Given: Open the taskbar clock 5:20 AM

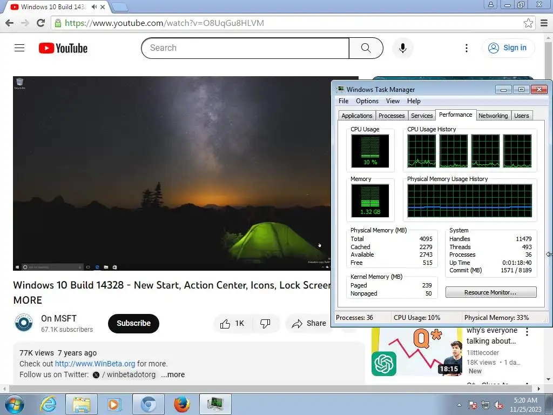Looking at the screenshot, I should [x=525, y=405].
